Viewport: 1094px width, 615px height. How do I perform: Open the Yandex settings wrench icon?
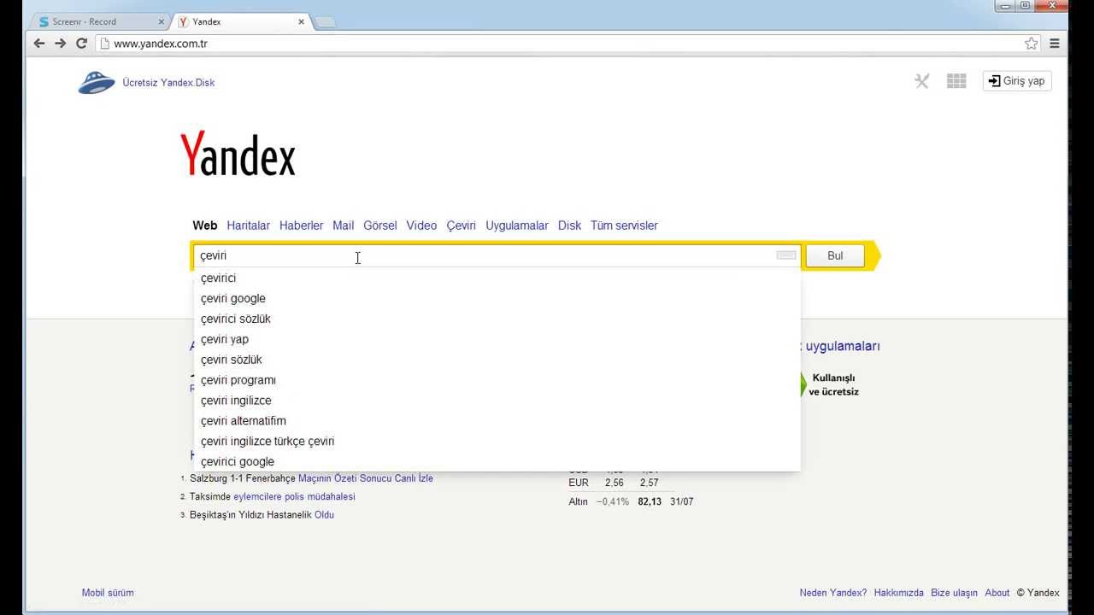[921, 81]
